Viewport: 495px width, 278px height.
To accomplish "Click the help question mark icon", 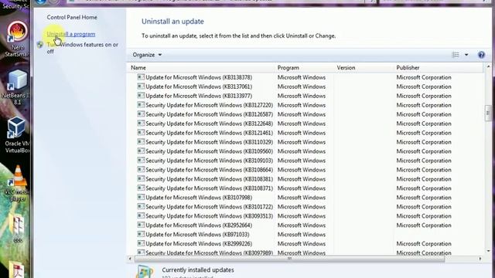I will click(481, 55).
